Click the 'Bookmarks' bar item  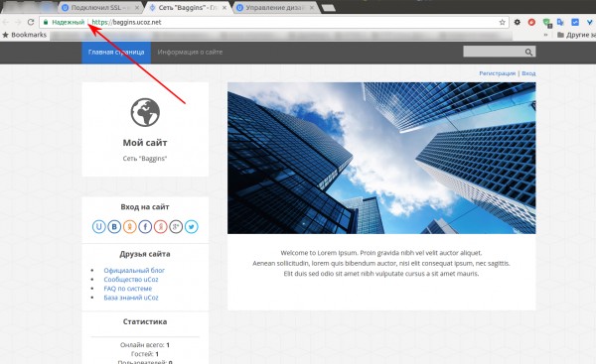(24, 35)
